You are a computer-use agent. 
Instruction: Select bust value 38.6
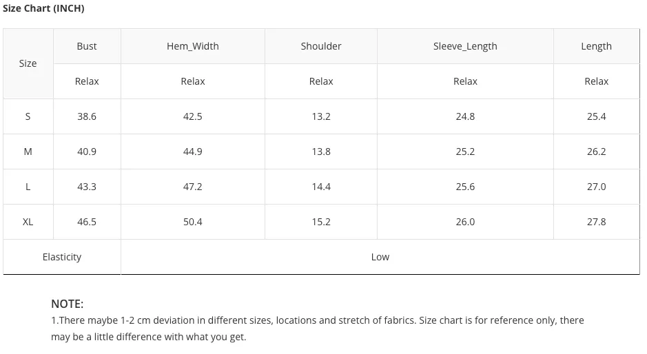[87, 116]
